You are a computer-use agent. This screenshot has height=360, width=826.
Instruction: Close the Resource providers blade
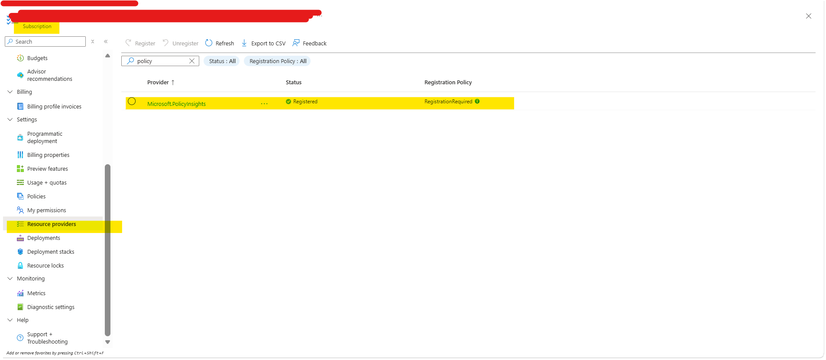pos(809,16)
